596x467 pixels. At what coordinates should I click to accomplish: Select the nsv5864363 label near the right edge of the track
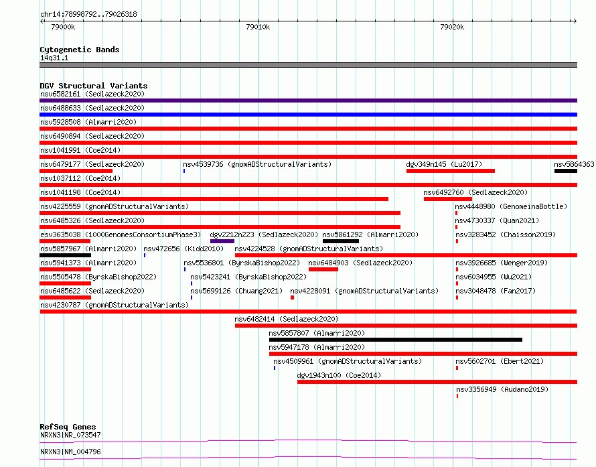(x=574, y=164)
